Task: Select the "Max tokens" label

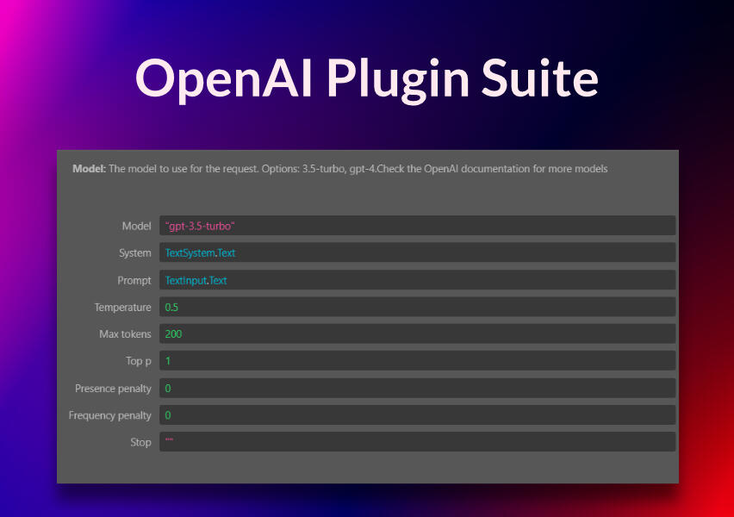Action: [x=125, y=334]
